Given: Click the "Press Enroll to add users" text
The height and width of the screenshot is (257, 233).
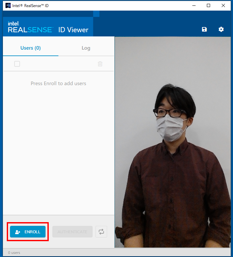Looking at the screenshot, I should pyautogui.click(x=58, y=83).
